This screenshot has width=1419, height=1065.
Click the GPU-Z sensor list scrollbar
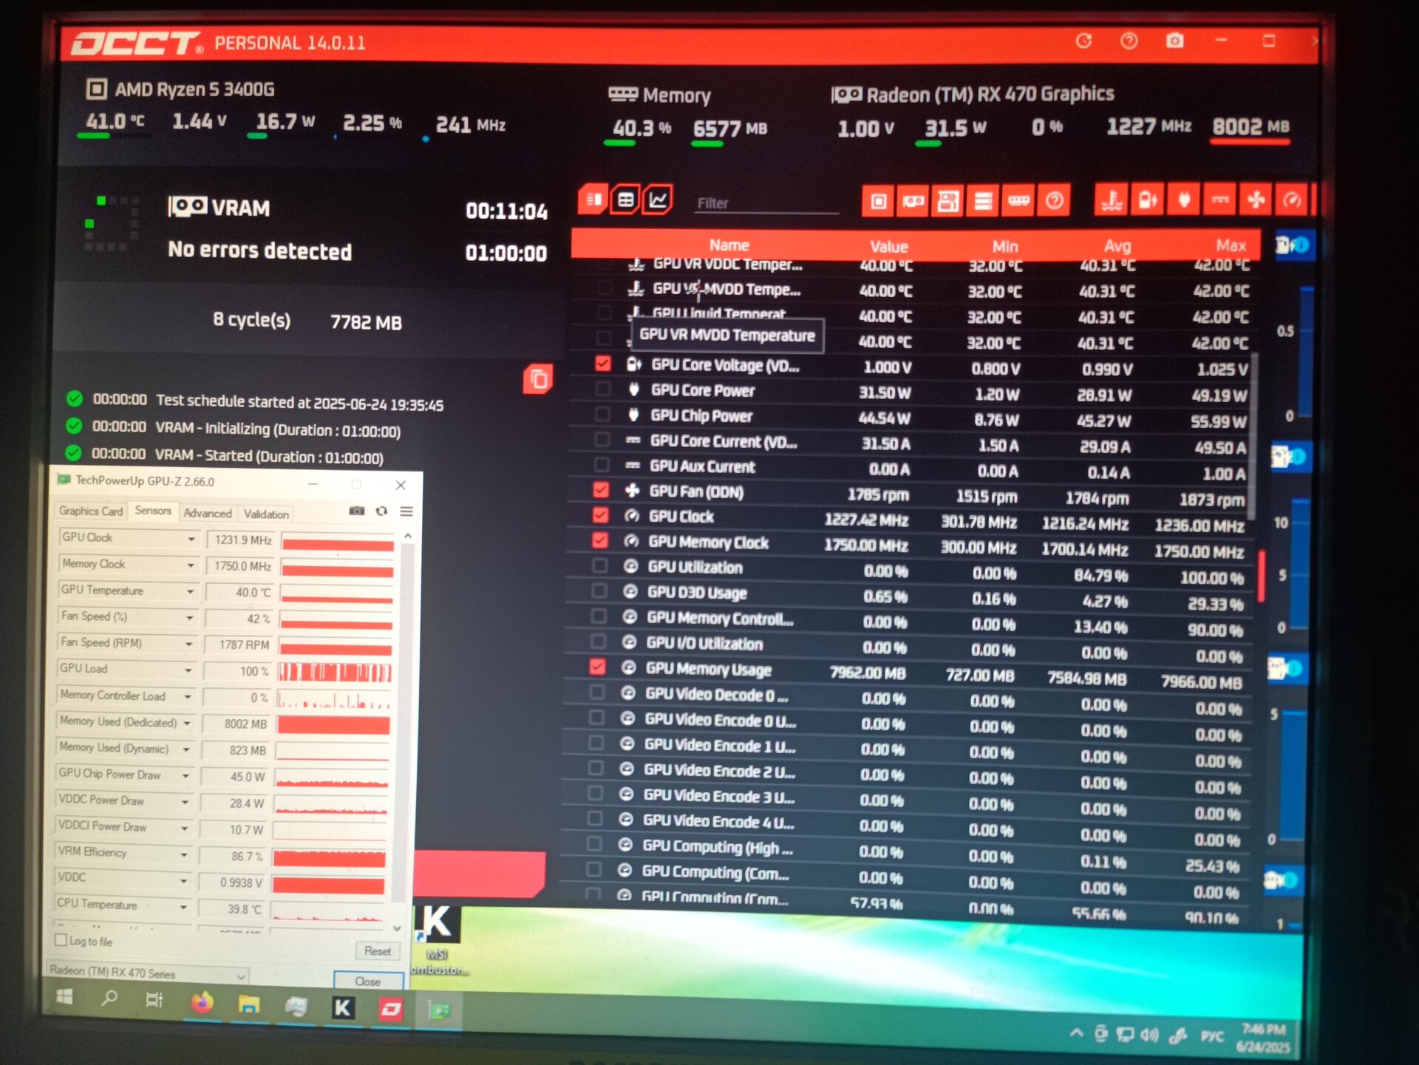402,724
